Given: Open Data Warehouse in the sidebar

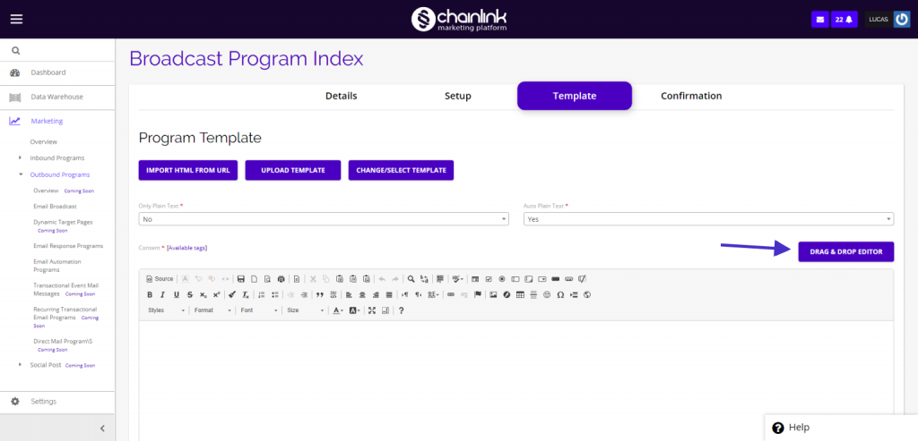Looking at the screenshot, I should (57, 97).
